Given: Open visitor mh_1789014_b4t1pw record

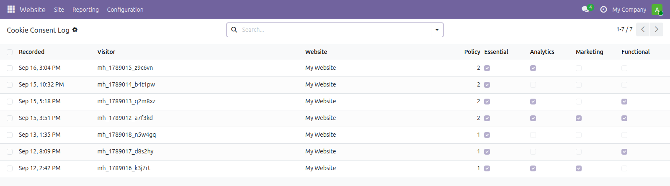Looking at the screenshot, I should click(126, 84).
